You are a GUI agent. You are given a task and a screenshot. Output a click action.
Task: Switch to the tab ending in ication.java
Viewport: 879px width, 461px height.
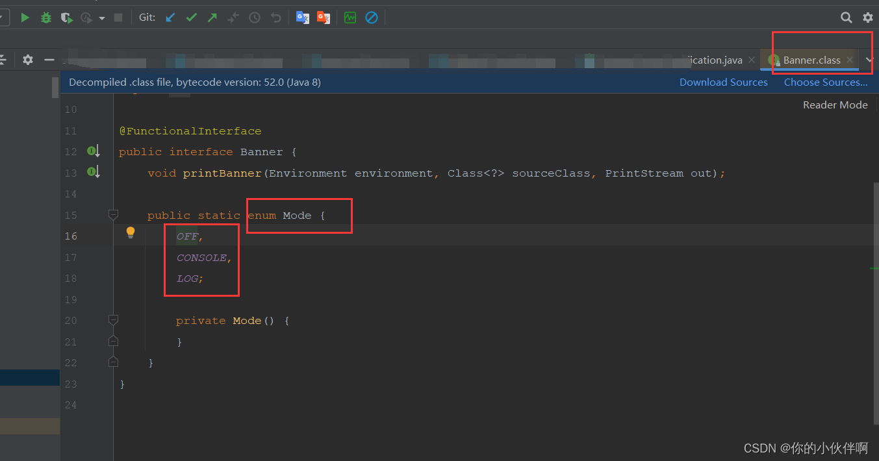(x=715, y=60)
